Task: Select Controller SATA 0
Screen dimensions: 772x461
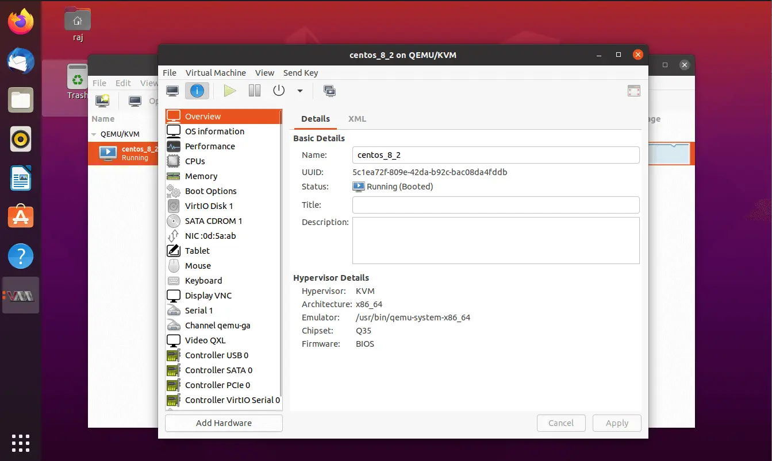Action: point(223,370)
